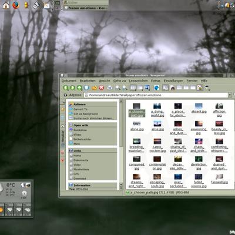Select the faded_visions.jpg file

[199, 181]
